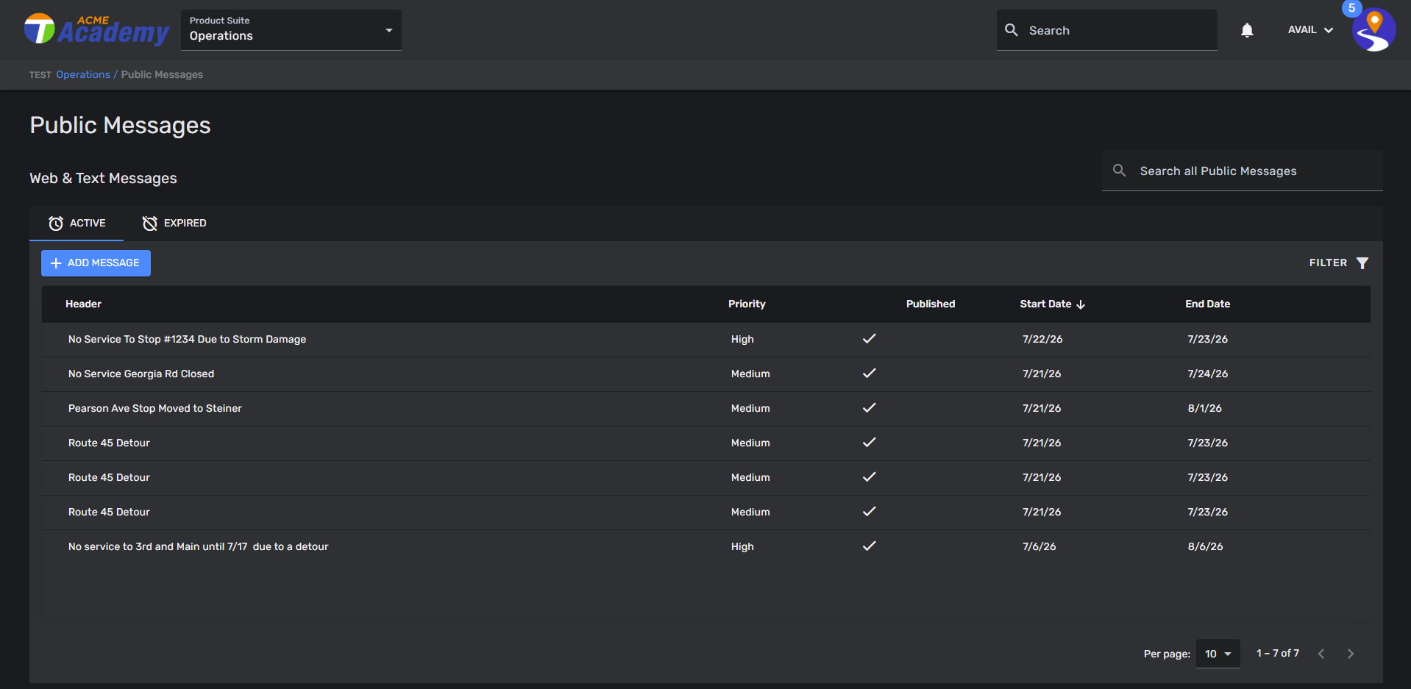
Task: Click the filter funnel icon
Action: [x=1362, y=263]
